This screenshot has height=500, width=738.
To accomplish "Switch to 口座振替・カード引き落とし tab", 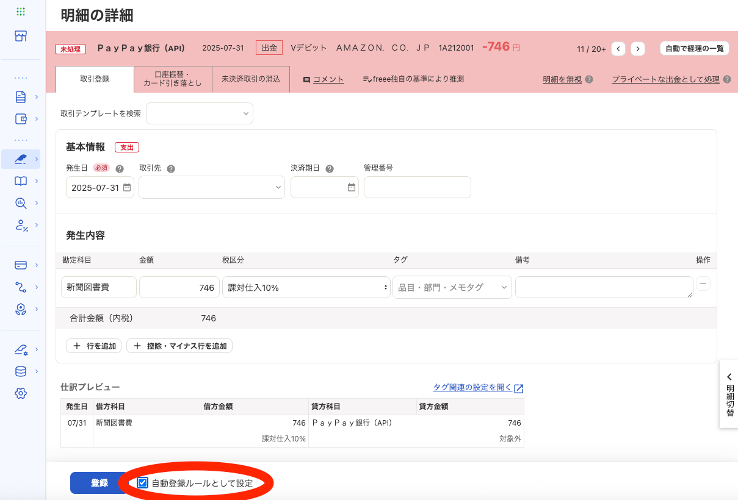I will tap(173, 79).
